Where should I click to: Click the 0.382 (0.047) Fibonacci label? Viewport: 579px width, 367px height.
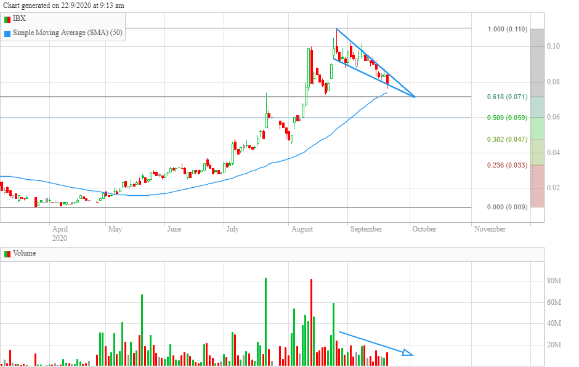coord(508,139)
